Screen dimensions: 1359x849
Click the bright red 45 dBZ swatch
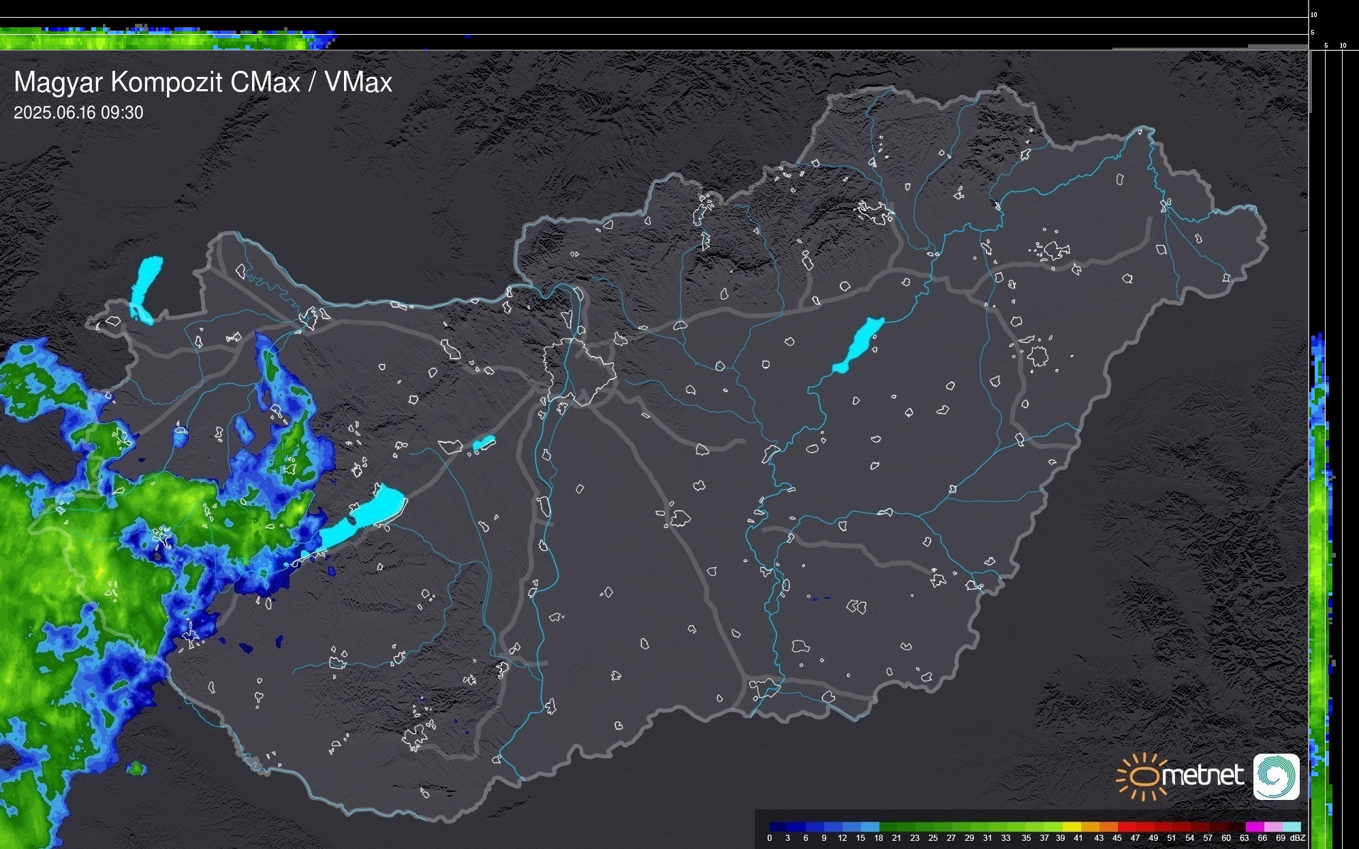[1126, 827]
